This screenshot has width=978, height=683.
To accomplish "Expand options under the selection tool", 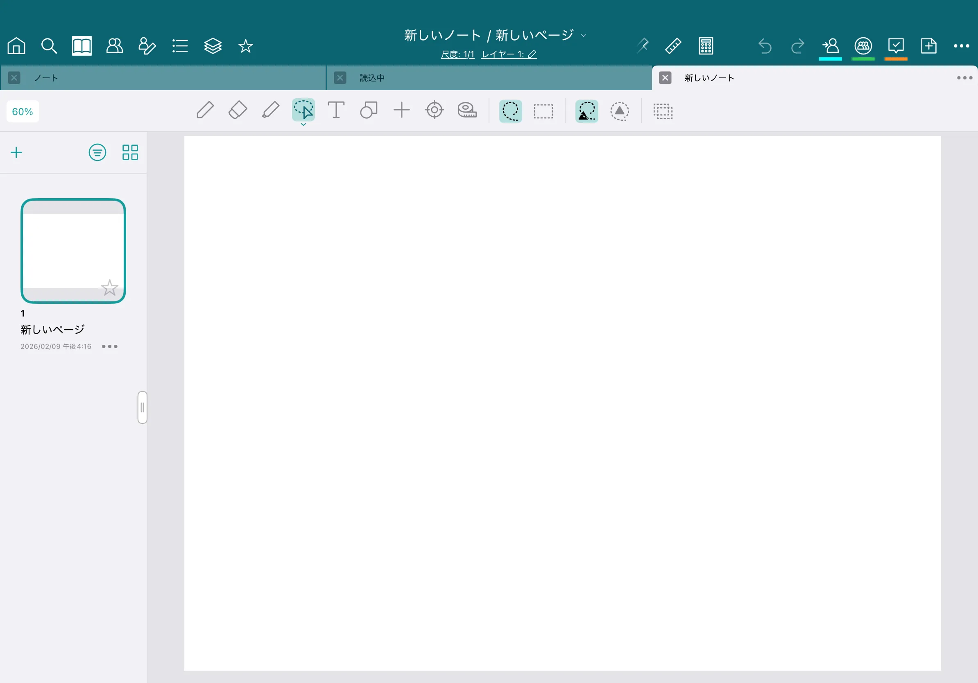I will tap(303, 125).
